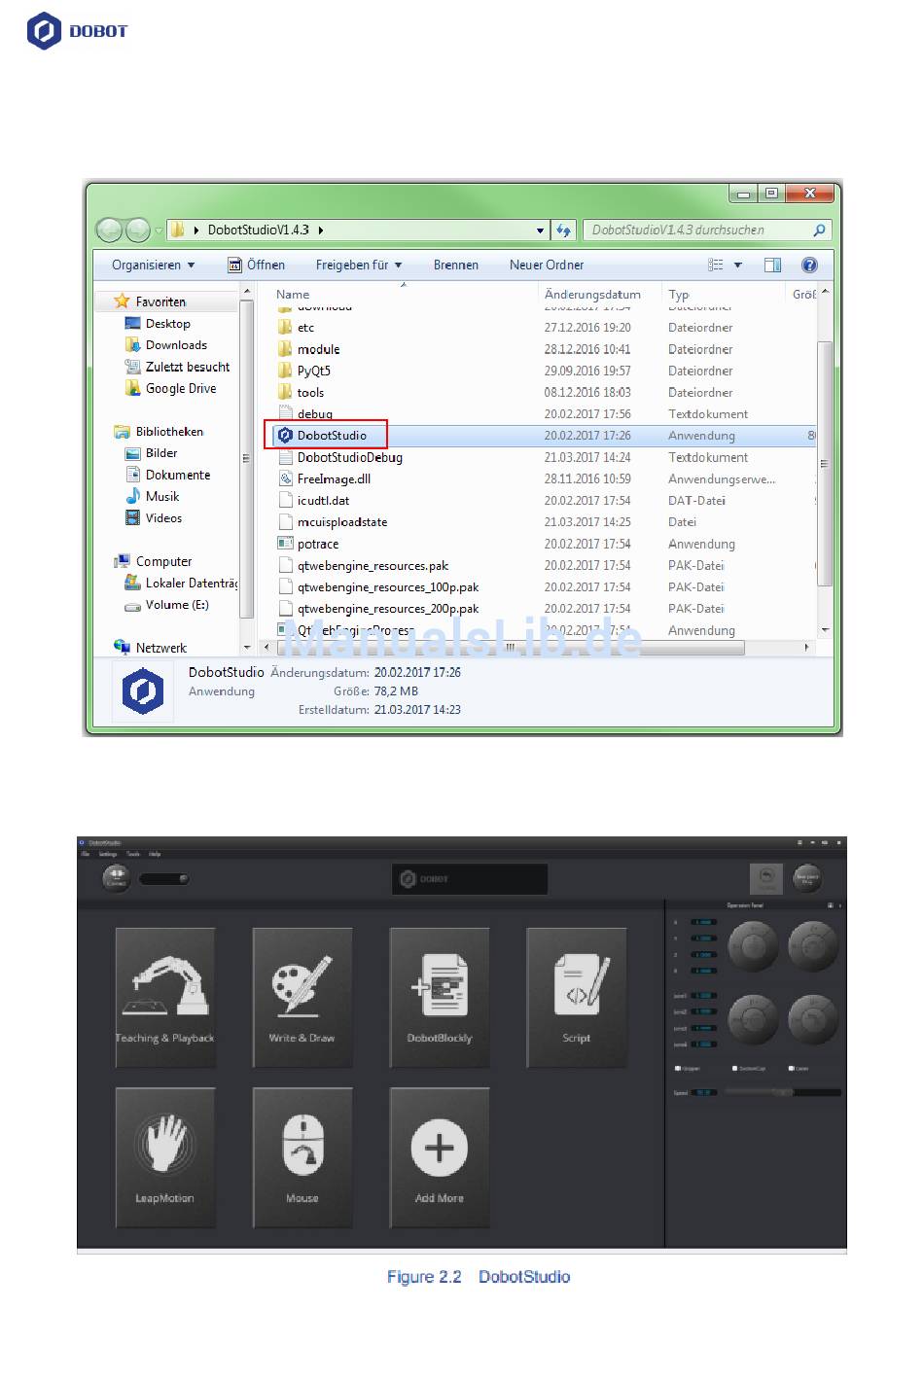Open the Musik library
Screen dimensions: 924x1381
coord(153,496)
